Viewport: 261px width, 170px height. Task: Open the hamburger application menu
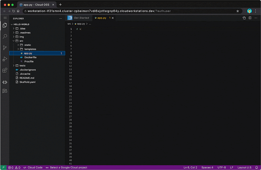coord(5,18)
